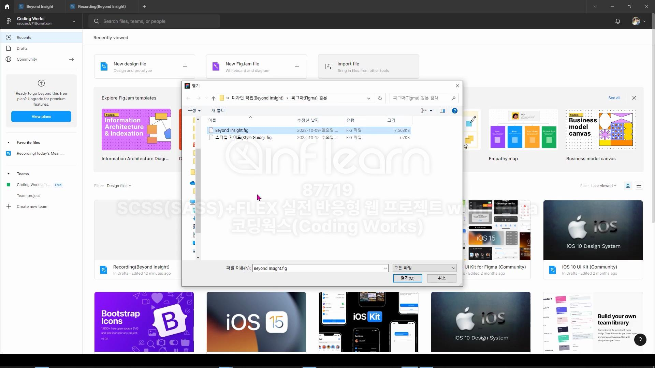
Task: Refresh the folder in file dialog
Action: tap(380, 98)
